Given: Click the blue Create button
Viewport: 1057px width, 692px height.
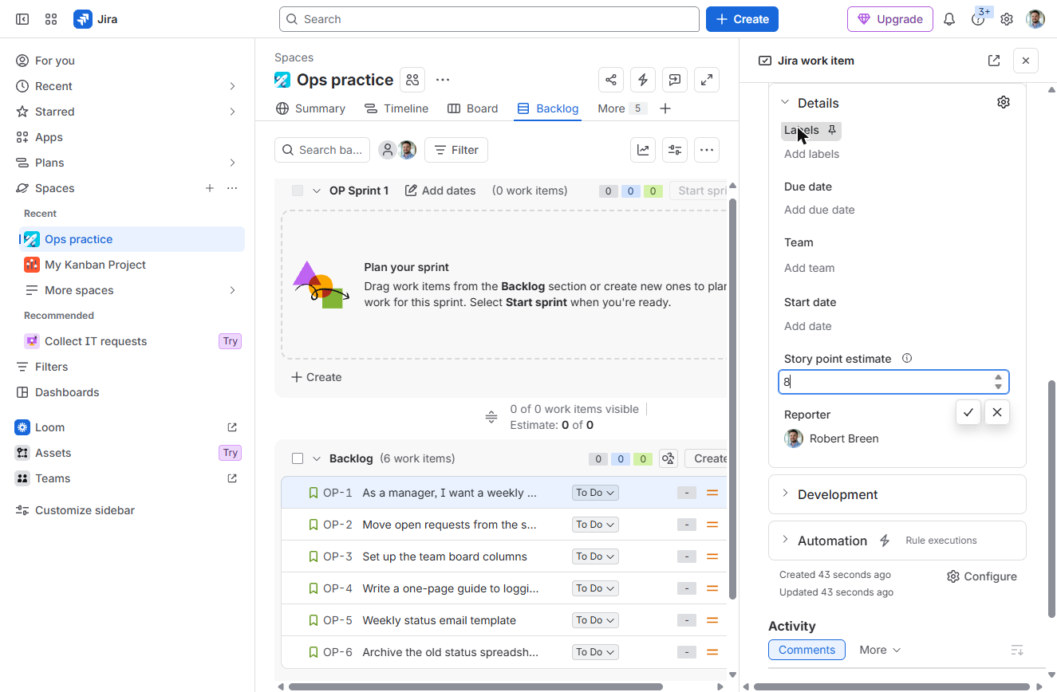Looking at the screenshot, I should coord(742,19).
